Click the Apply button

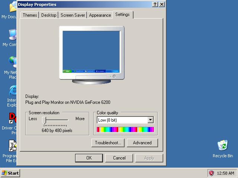(149, 158)
